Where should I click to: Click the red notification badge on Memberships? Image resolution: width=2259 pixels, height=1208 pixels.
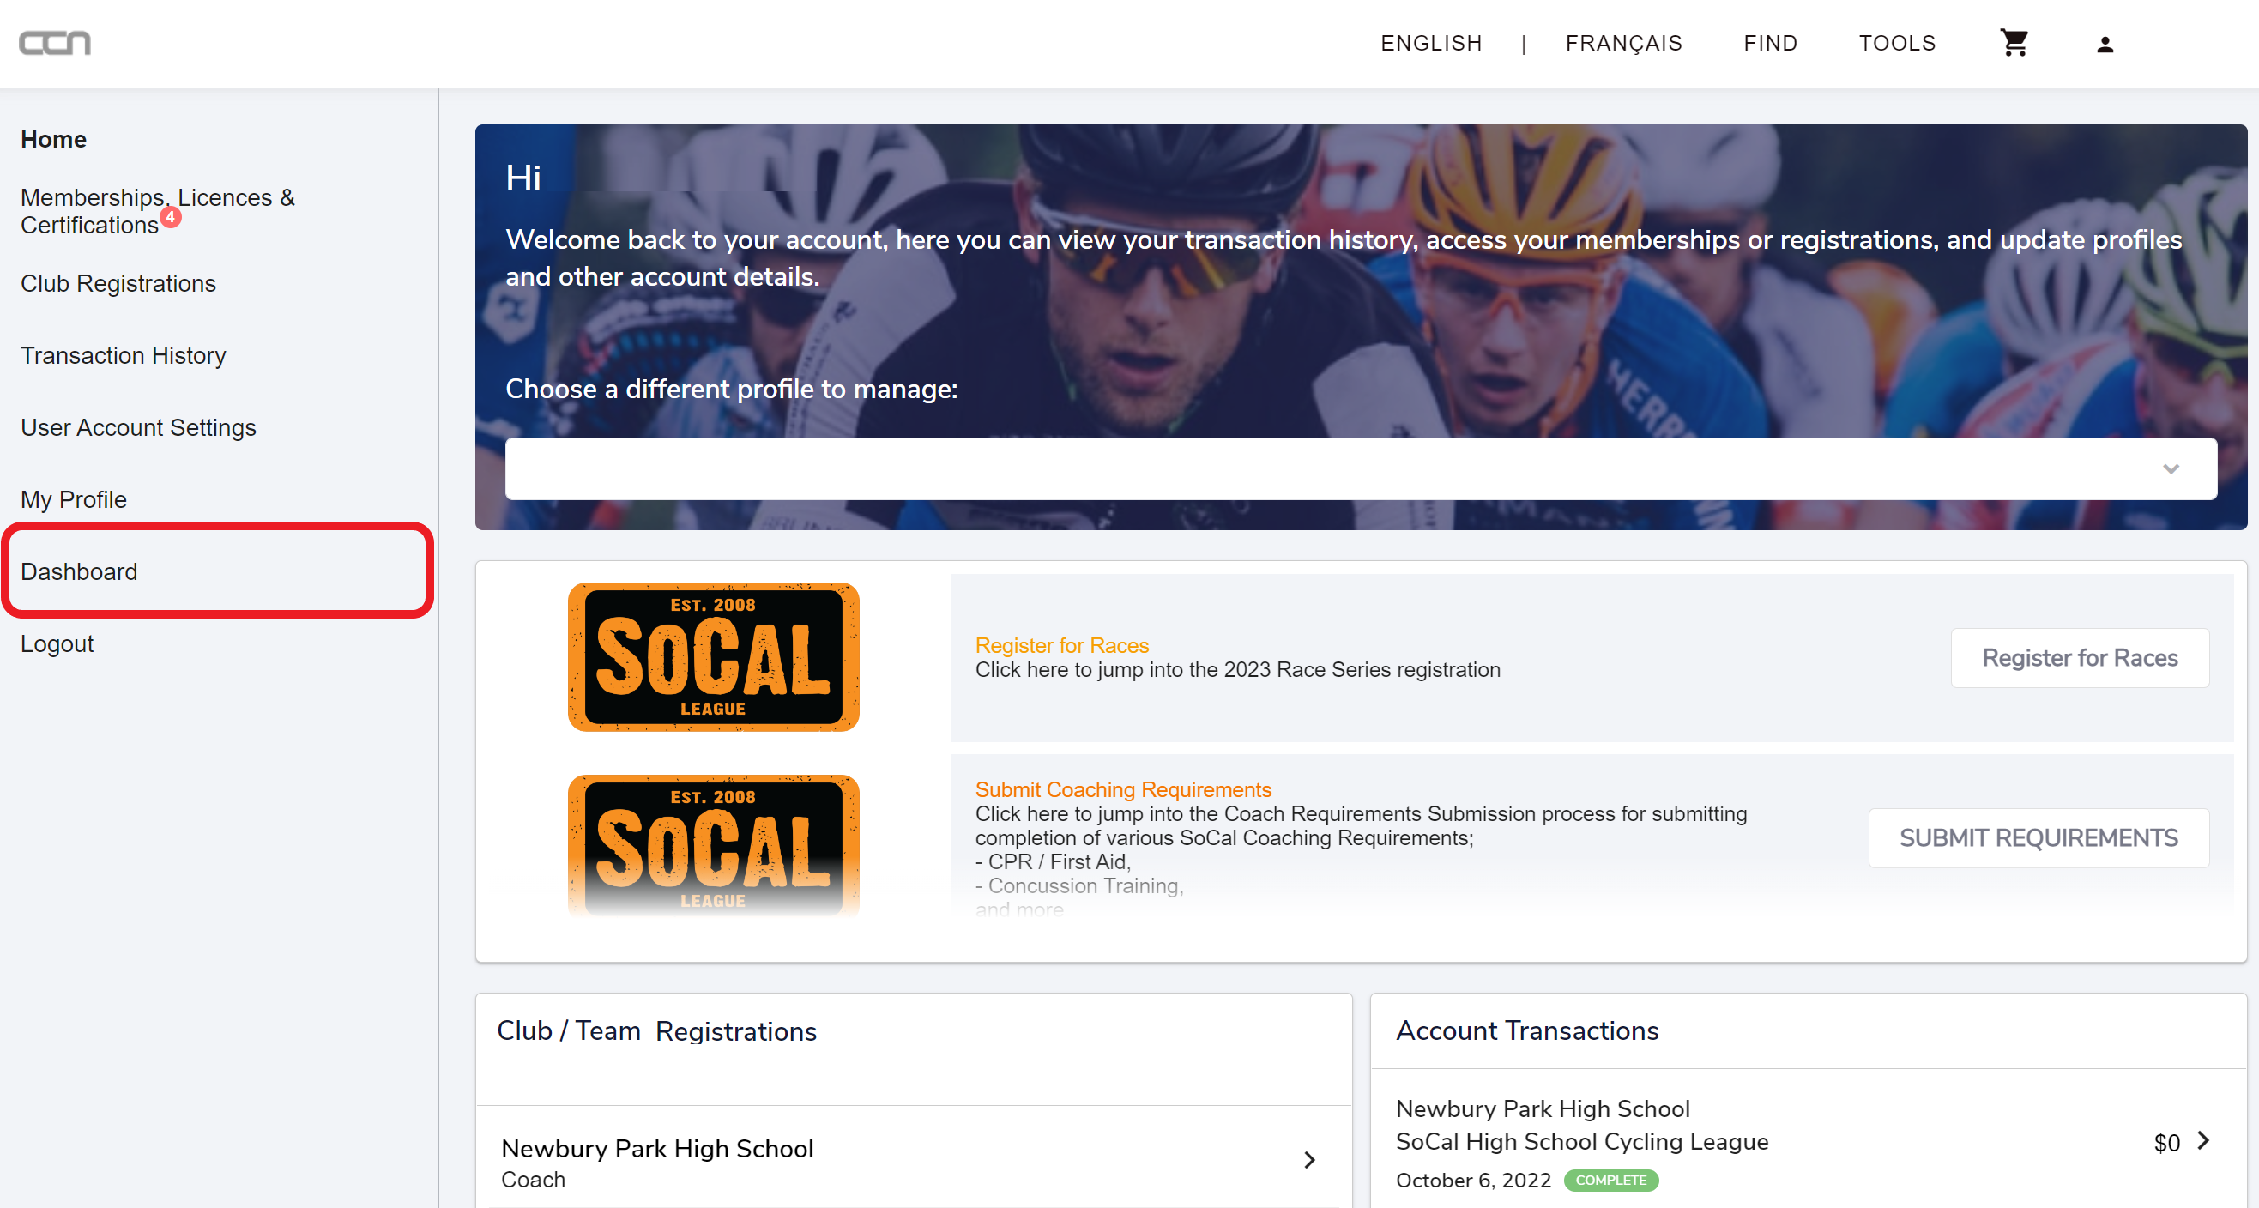coord(171,217)
